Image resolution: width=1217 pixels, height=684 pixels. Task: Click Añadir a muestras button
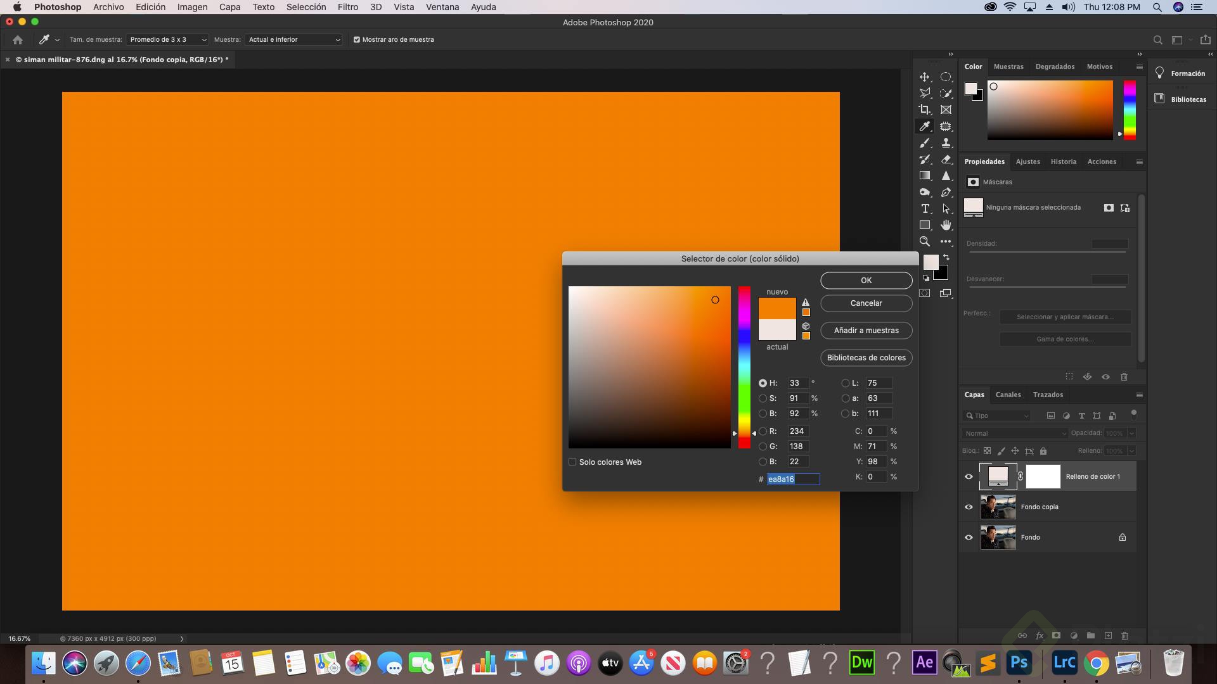(x=866, y=330)
